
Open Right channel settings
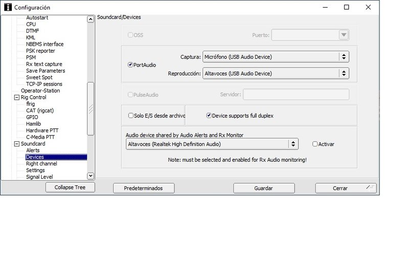(41, 164)
